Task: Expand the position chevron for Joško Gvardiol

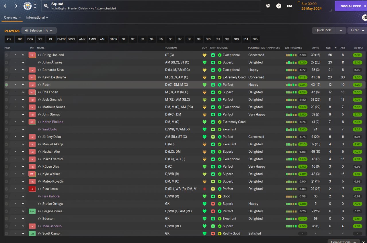Action: click(x=23, y=159)
